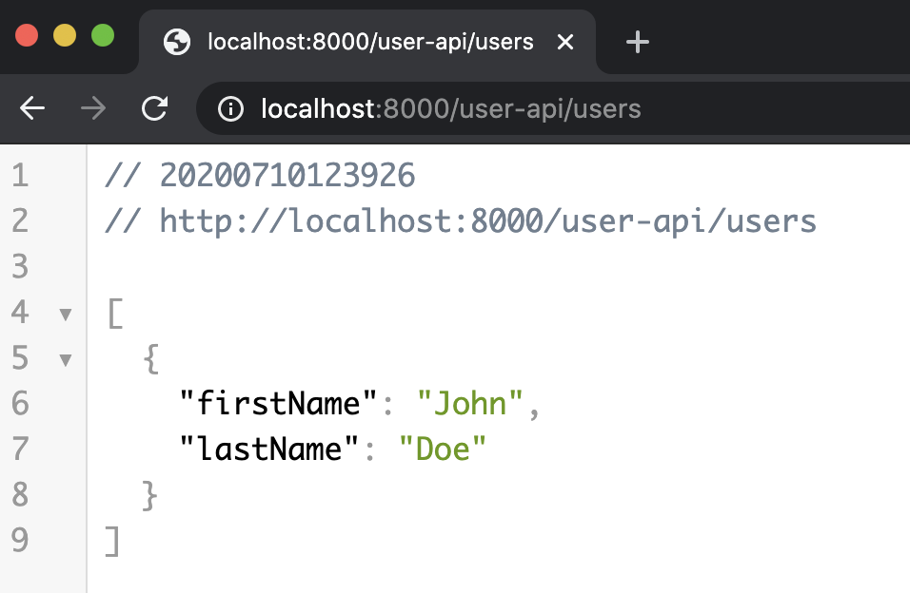Reload the current page
This screenshot has width=910, height=593.
(x=154, y=108)
